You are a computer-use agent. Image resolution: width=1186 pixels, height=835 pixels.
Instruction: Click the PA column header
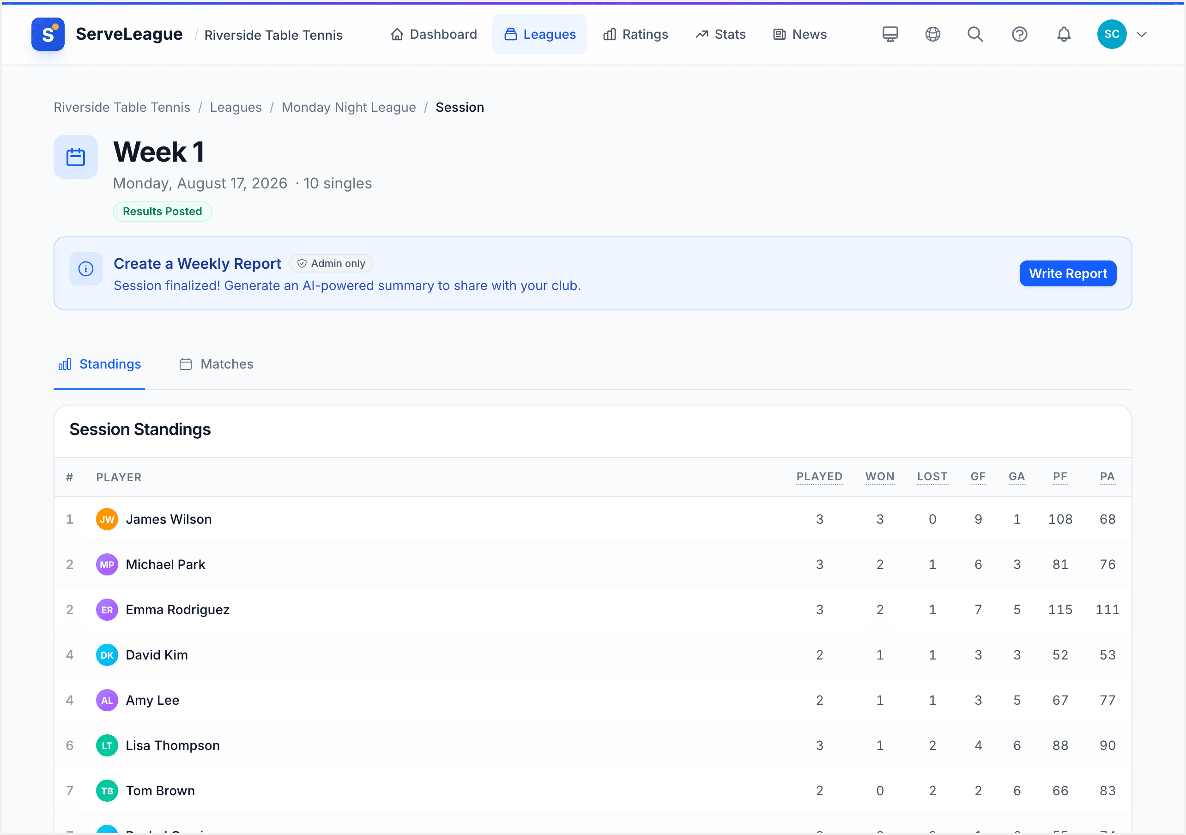click(x=1107, y=477)
